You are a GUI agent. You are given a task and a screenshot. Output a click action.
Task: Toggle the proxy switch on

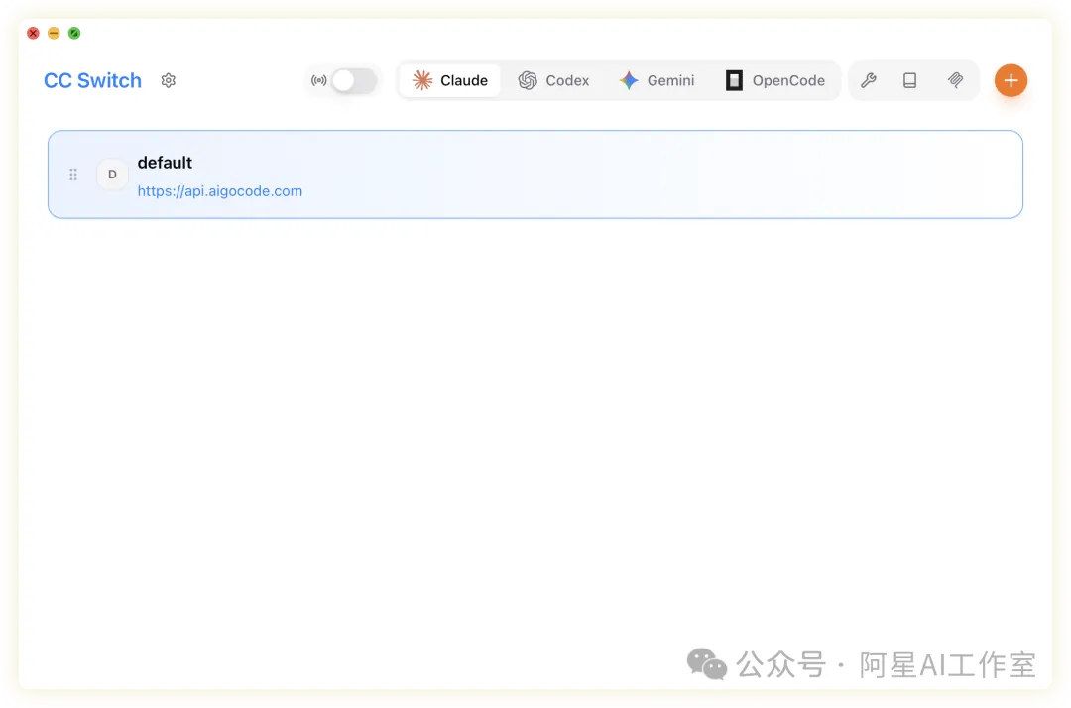click(354, 81)
